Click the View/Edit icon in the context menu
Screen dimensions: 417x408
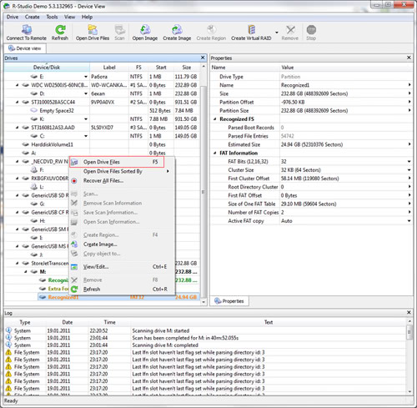(x=74, y=267)
